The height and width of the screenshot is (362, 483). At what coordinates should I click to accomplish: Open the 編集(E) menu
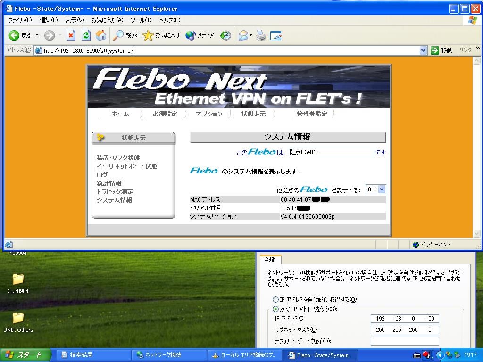coord(49,20)
